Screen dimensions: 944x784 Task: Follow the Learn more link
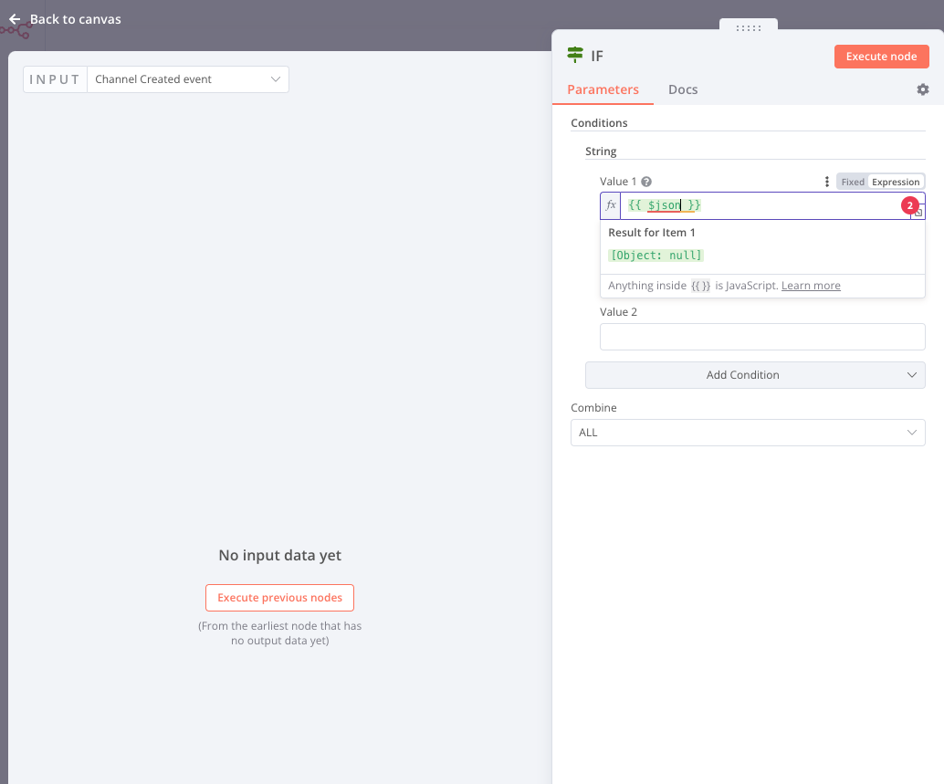click(x=811, y=286)
